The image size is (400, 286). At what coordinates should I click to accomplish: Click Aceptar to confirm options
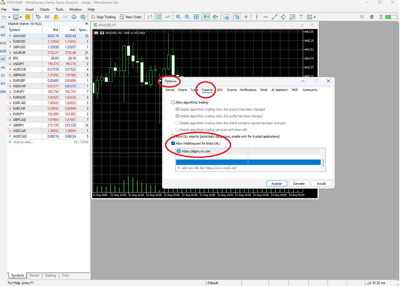(277, 184)
